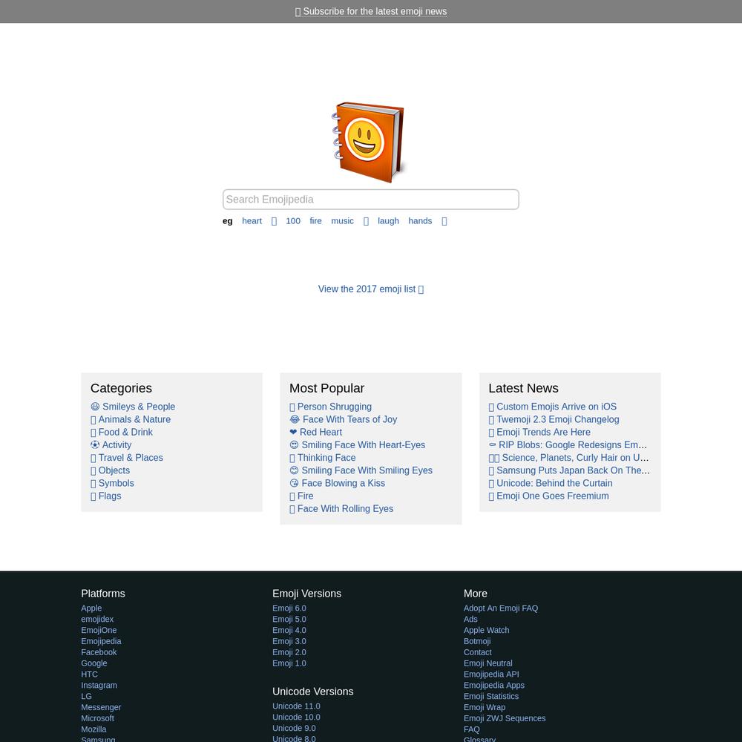Focus the Search Emojipedia field
This screenshot has height=742, width=742.
point(370,199)
